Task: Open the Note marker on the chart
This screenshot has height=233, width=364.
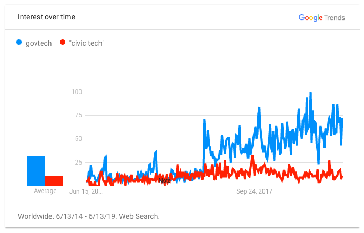Action: [x=165, y=180]
